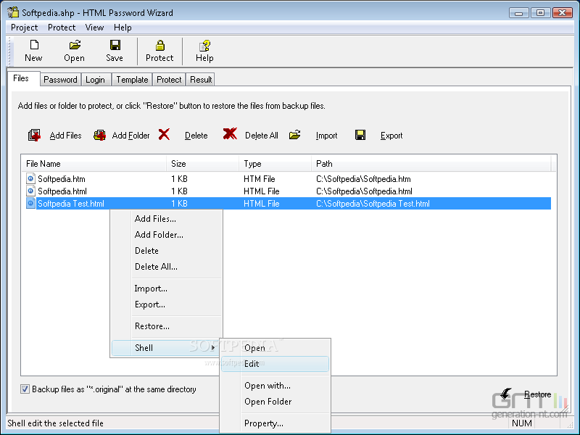This screenshot has height=435, width=580.
Task: Choose Delete in the context menu
Action: click(x=167, y=250)
